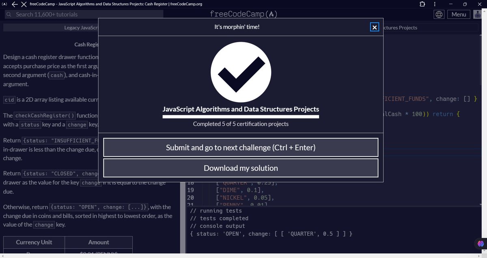The width and height of the screenshot is (487, 258).
Task: Open the language globe icon
Action: 439,14
